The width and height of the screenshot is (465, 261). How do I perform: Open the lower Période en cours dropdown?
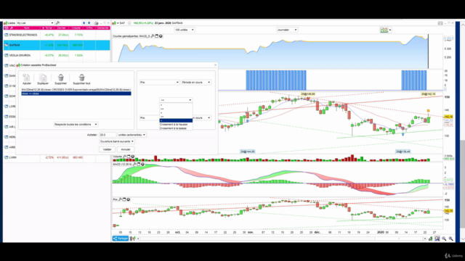coord(202,117)
